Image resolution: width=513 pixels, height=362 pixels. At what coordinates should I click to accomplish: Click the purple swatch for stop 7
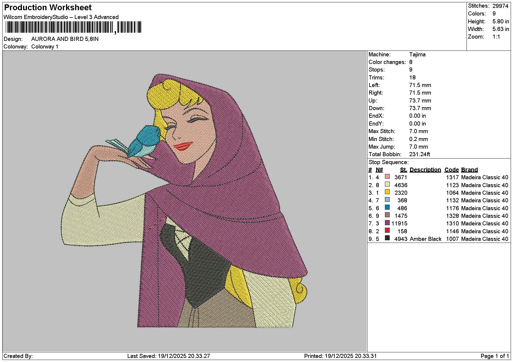(387, 223)
